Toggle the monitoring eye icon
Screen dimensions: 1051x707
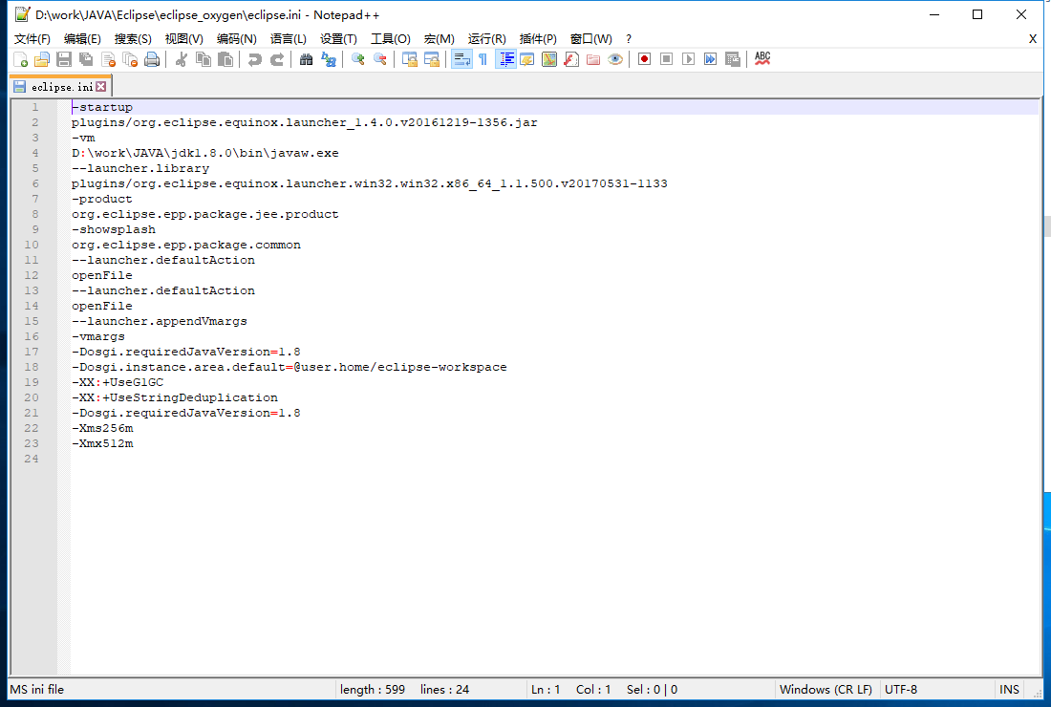[x=615, y=59]
